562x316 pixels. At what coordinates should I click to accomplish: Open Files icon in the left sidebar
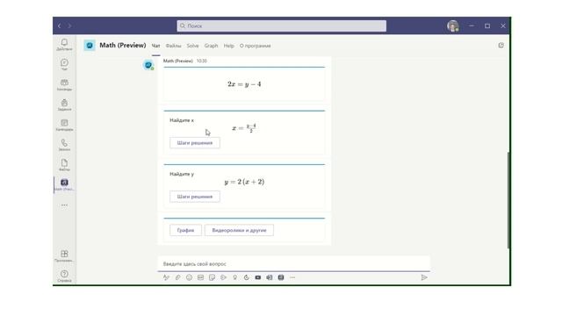coord(64,165)
